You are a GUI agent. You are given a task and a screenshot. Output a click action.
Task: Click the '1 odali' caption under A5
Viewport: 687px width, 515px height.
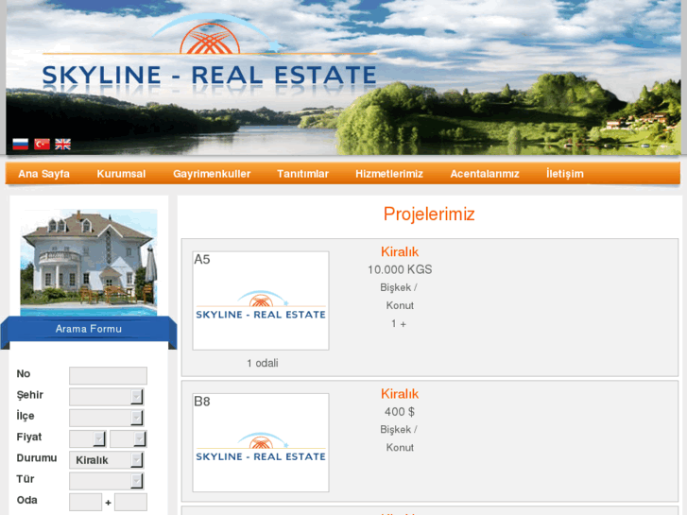point(263,363)
